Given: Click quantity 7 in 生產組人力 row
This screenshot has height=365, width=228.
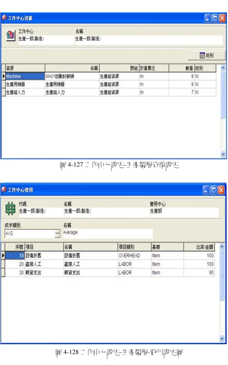Looking at the screenshot, I should tap(181, 92).
